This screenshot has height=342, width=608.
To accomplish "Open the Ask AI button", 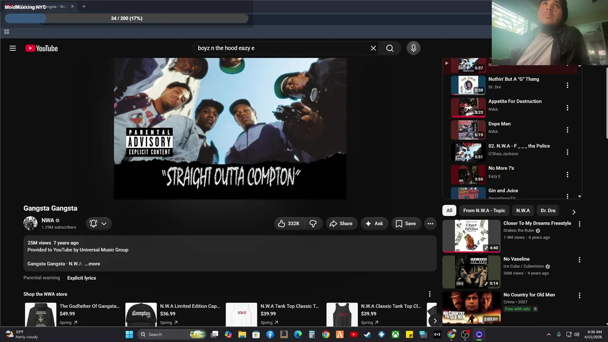I will pos(374,223).
